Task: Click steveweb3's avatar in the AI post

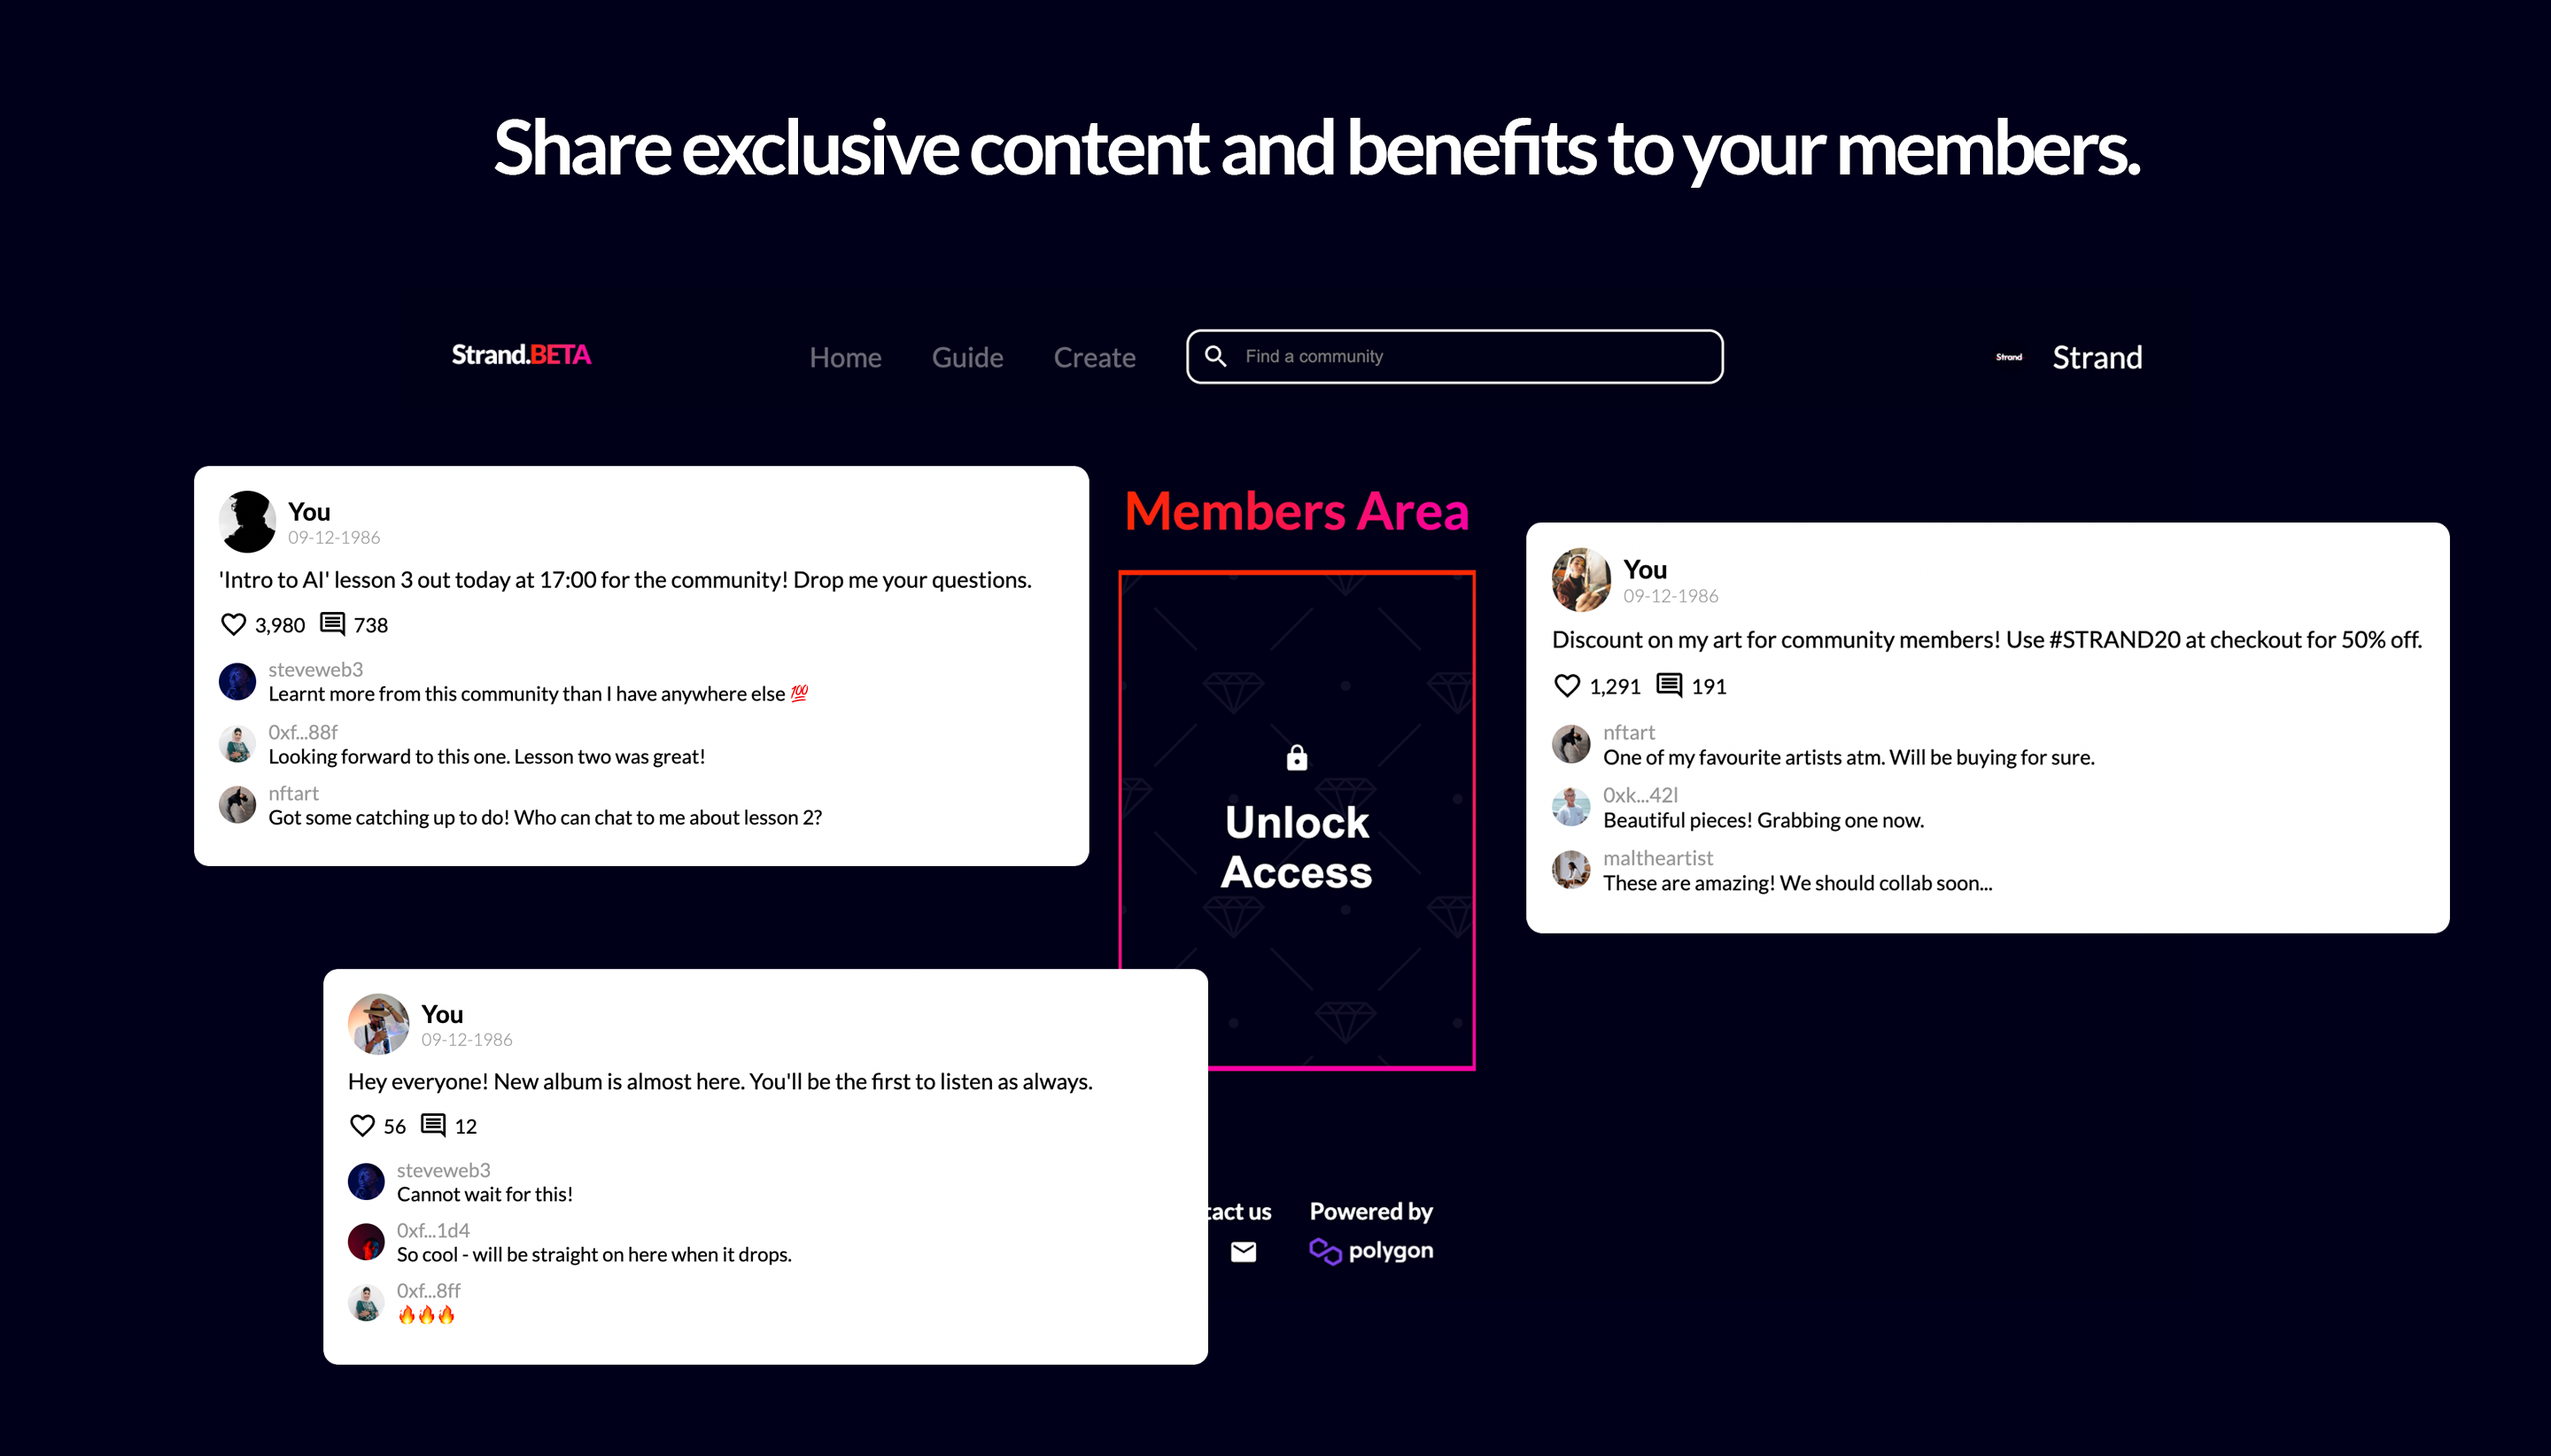Action: [237, 681]
